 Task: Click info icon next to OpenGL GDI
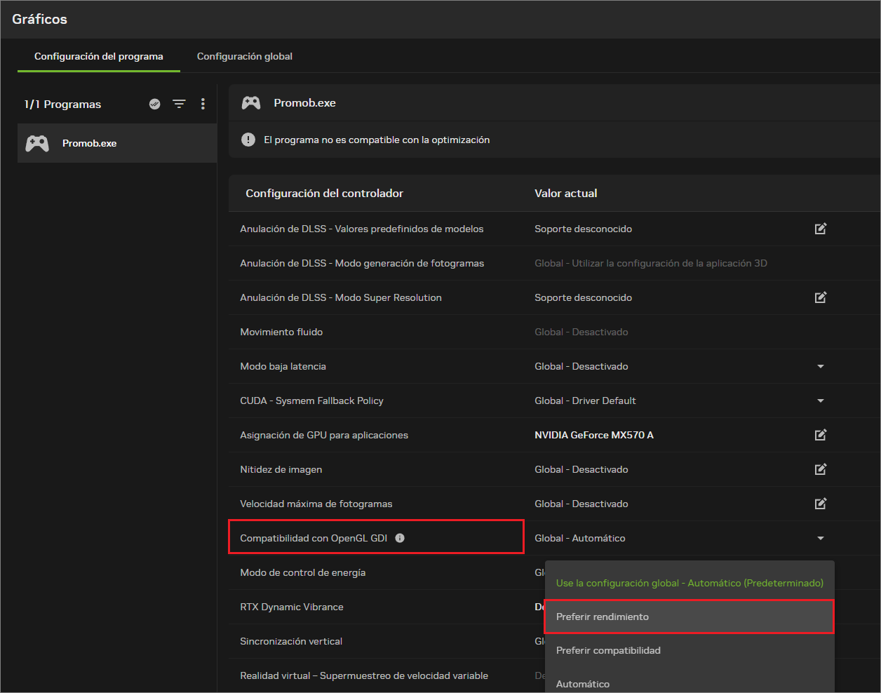coord(400,538)
